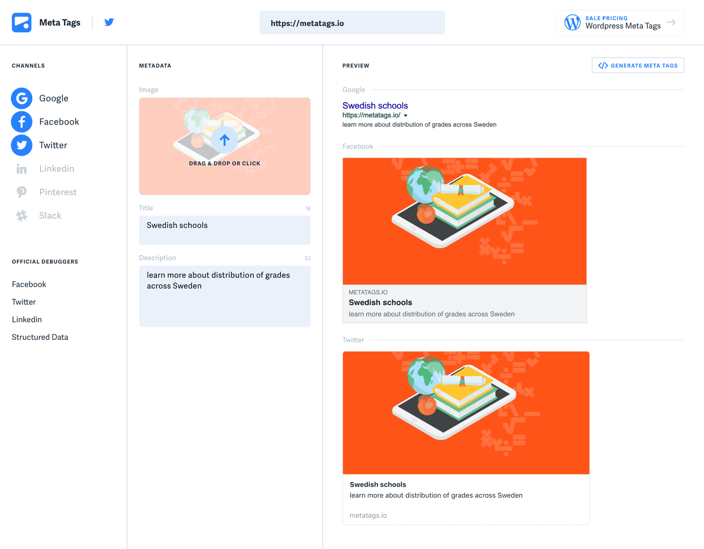Viewport: 704px width, 549px height.
Task: Click the WordPress logo icon
Action: (x=572, y=22)
